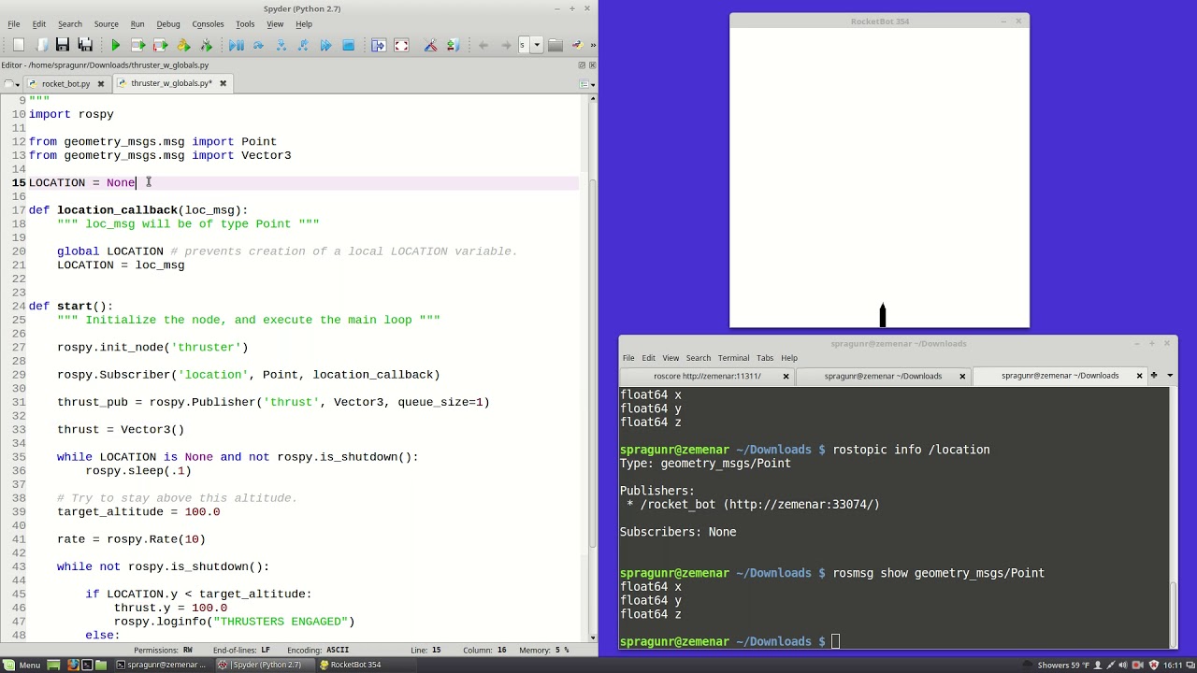Open PYTHONPATH manager icon
This screenshot has height=673, width=1197.
coord(453,45)
